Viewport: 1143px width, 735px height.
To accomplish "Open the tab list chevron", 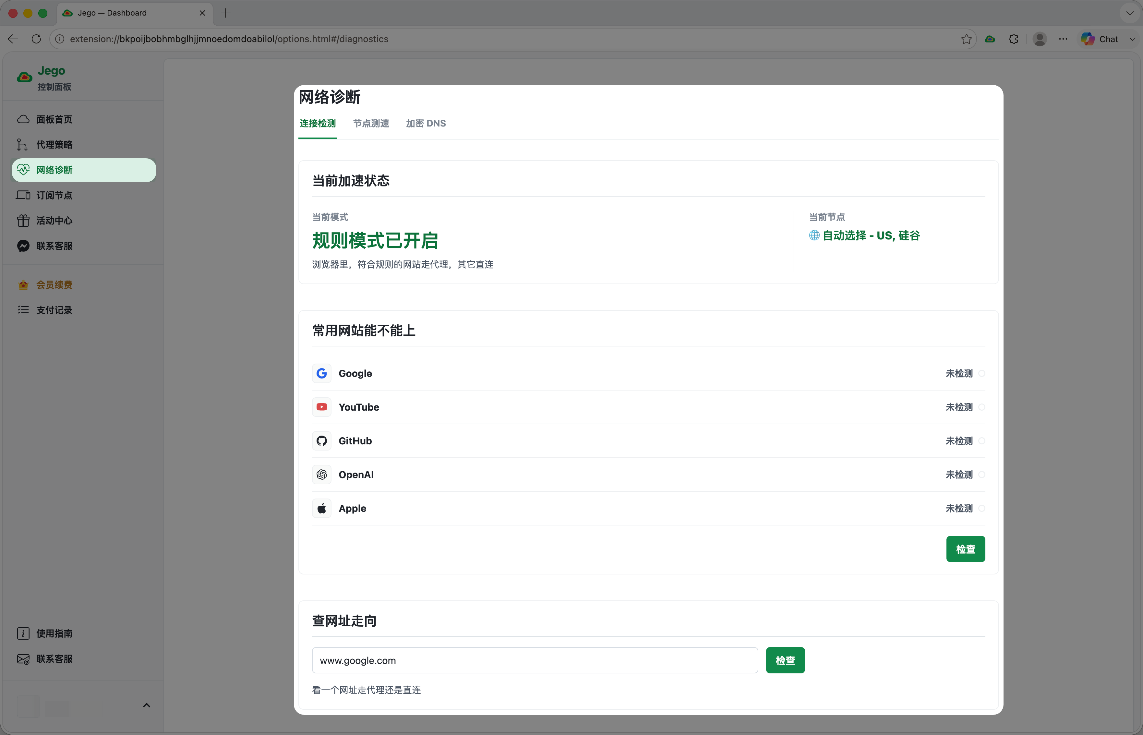I will click(x=1130, y=13).
